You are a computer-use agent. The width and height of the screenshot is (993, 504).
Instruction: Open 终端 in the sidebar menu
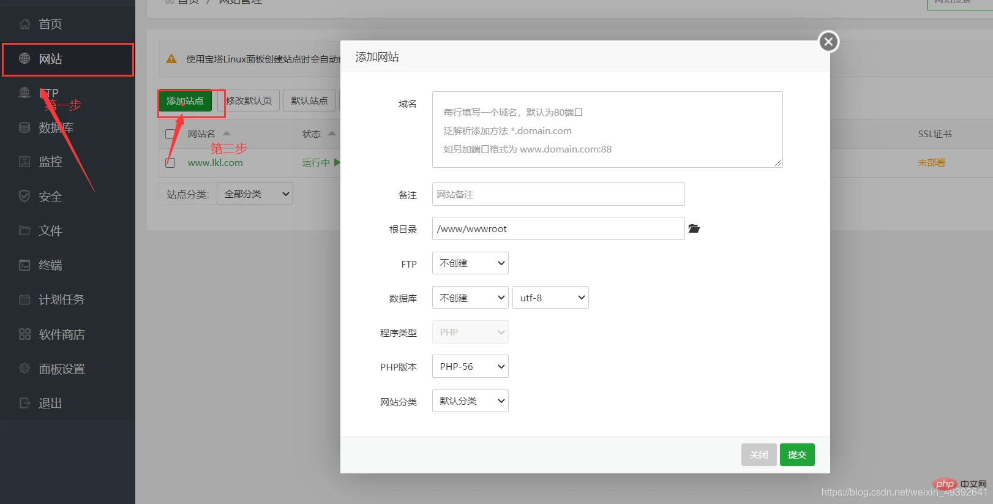click(50, 265)
